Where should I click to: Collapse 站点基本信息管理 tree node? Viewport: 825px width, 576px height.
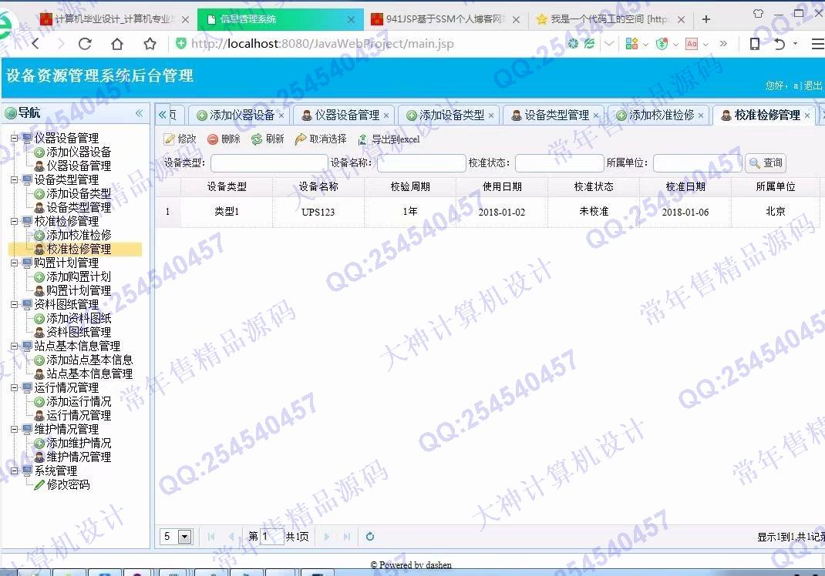(14, 346)
